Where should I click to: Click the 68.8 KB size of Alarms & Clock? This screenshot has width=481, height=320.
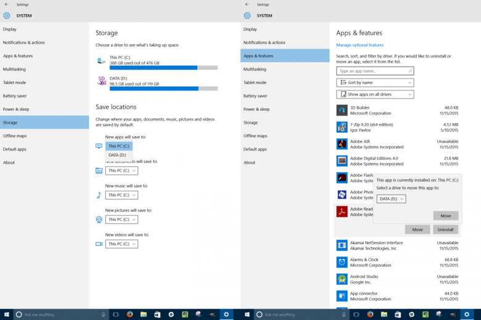451,259
